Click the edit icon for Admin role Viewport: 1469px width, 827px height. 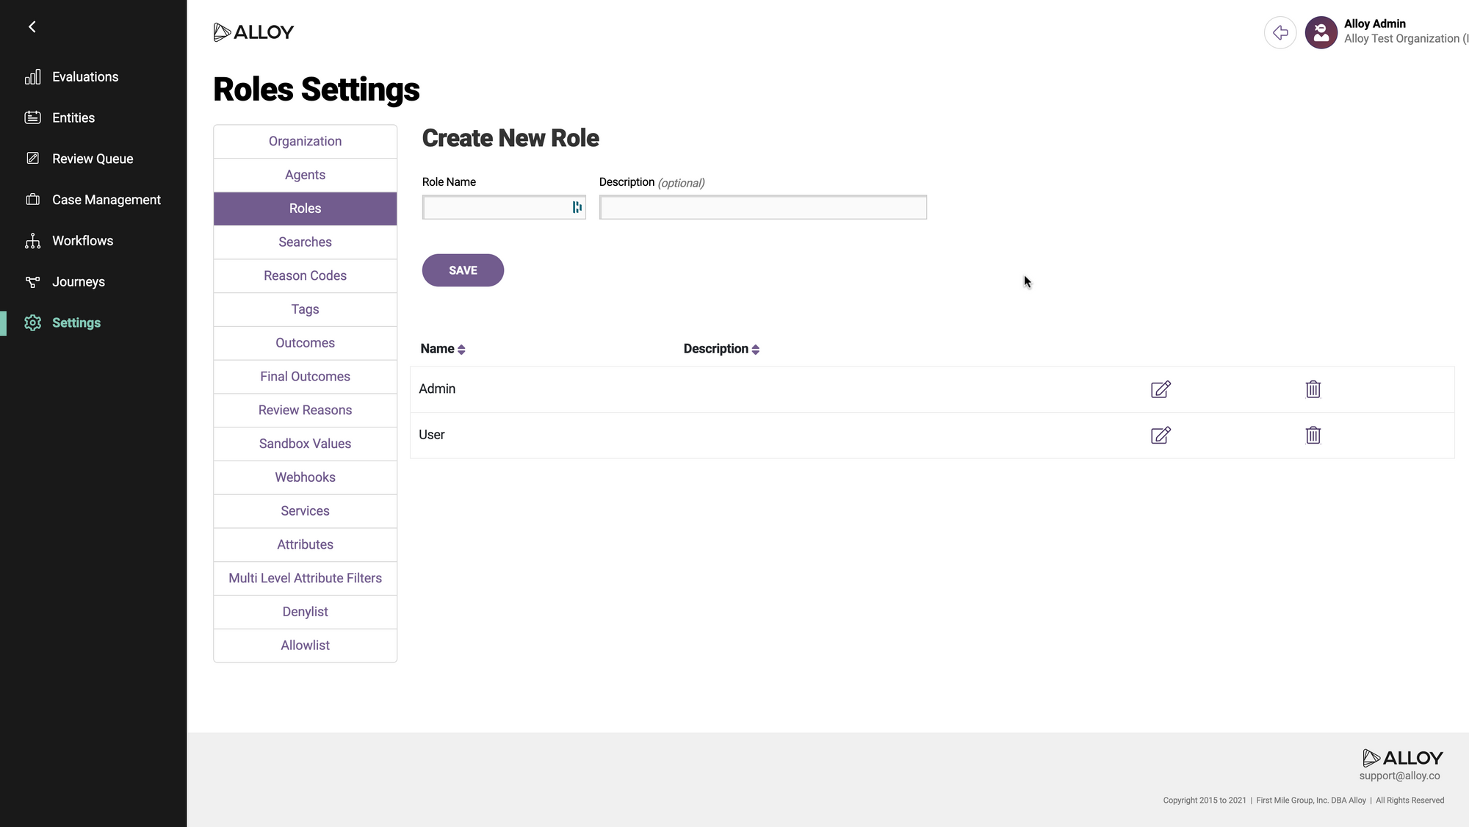coord(1161,389)
